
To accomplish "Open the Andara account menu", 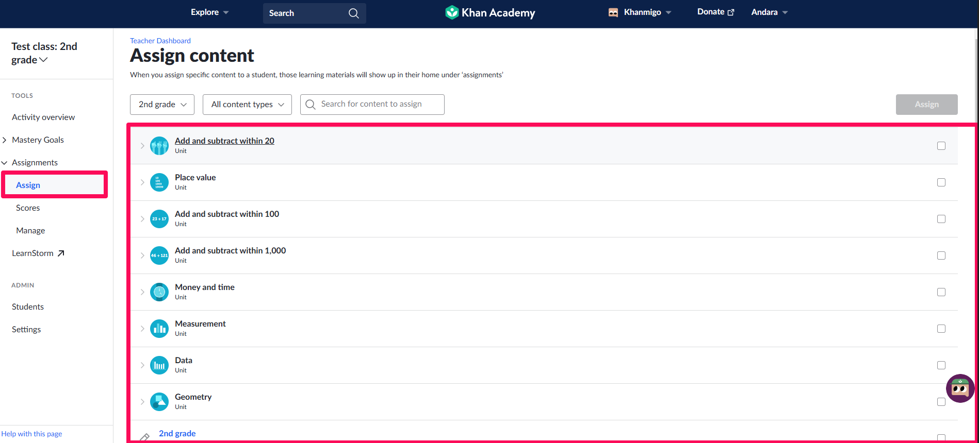I will pos(770,12).
